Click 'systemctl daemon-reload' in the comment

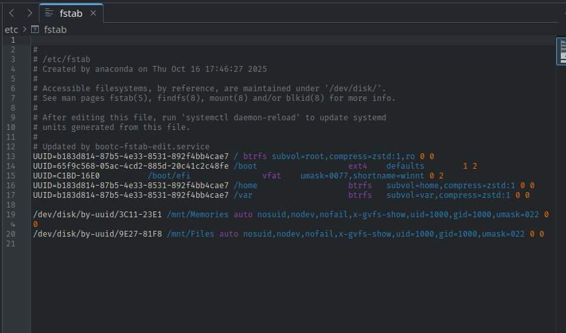(240, 118)
